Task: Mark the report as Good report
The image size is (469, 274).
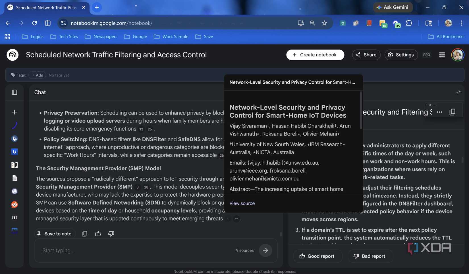Action: (317, 256)
